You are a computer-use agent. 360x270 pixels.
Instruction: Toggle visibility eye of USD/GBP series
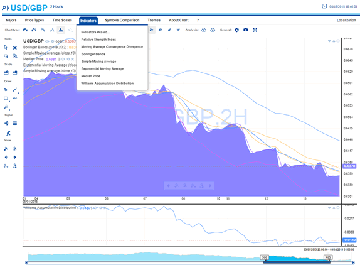click(x=47, y=41)
